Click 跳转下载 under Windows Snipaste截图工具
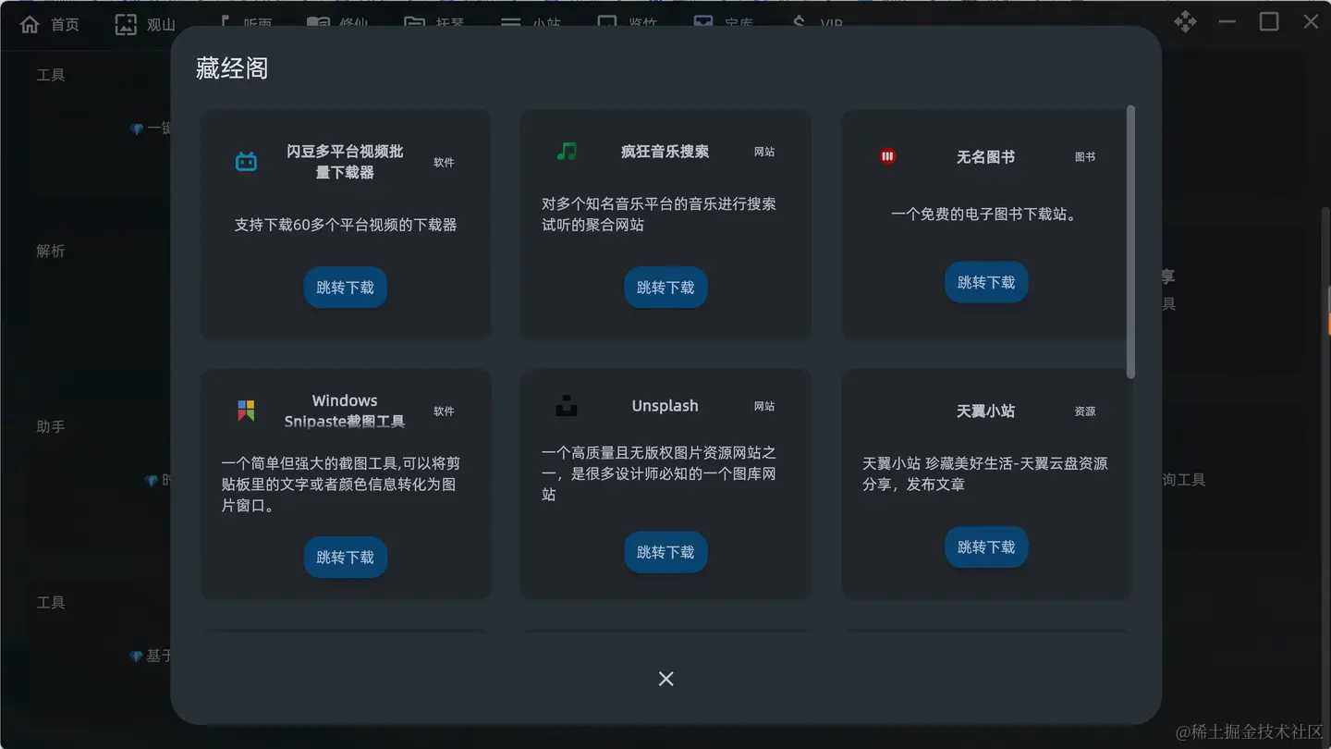This screenshot has height=749, width=1331. (345, 558)
